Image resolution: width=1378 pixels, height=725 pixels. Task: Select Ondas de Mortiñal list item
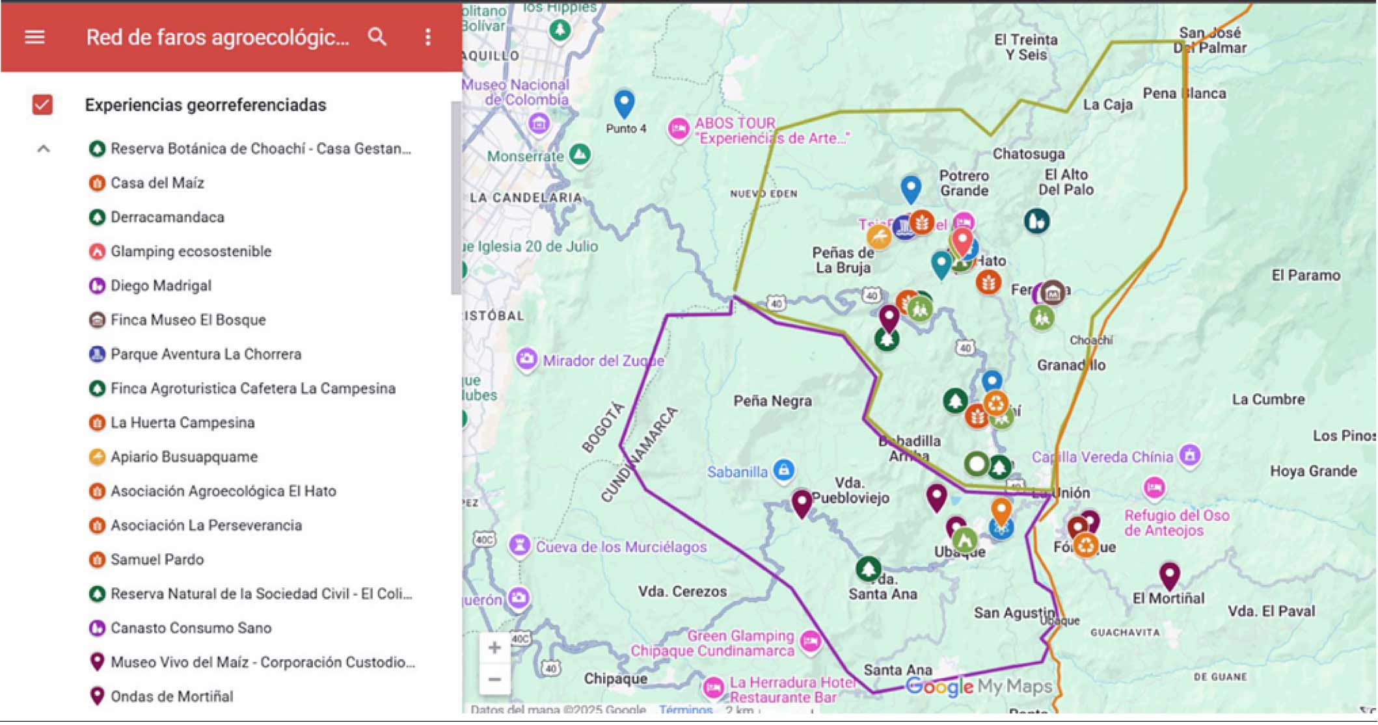[172, 696]
